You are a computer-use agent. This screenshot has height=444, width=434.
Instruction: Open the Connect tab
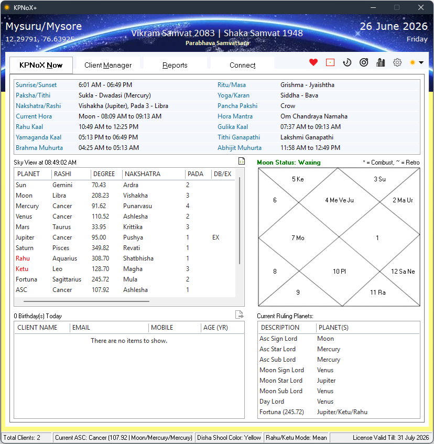242,65
